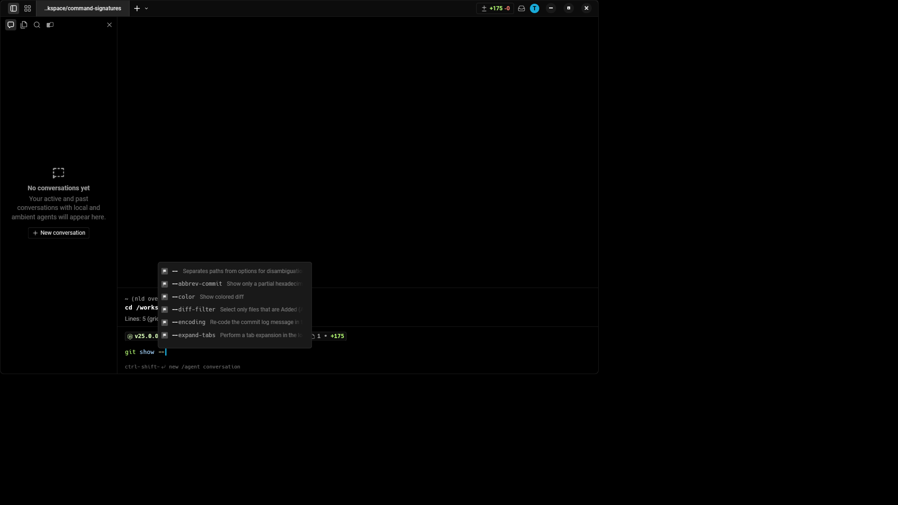Open the +175 -0 diff changes indicator
The image size is (898, 505).
pos(495,8)
